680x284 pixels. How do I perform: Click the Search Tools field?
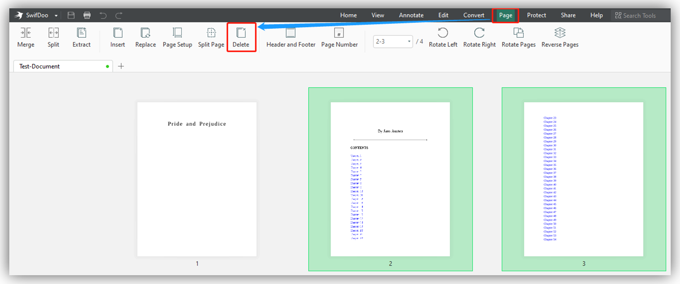coord(640,15)
